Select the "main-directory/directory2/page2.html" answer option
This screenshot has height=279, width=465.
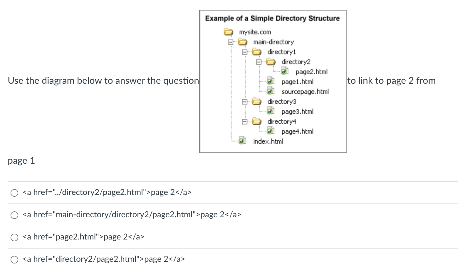14,215
